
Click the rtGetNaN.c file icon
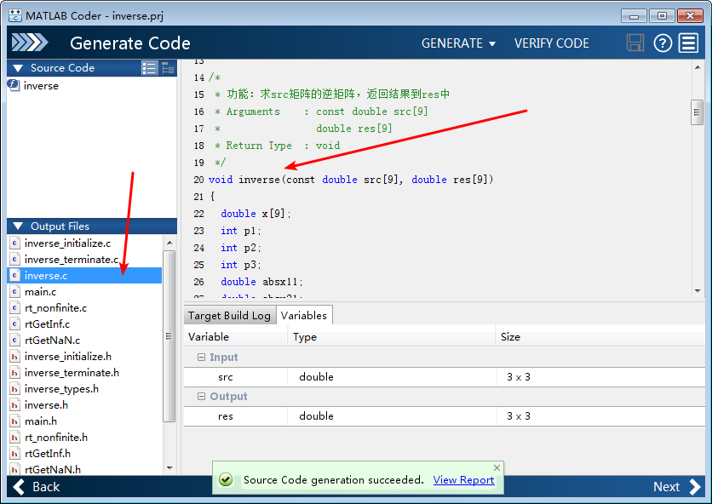pos(14,340)
